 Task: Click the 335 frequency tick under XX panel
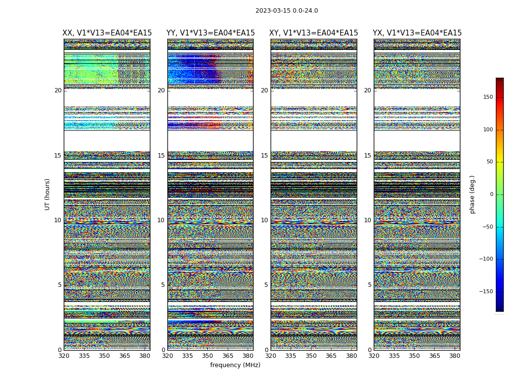(84, 356)
